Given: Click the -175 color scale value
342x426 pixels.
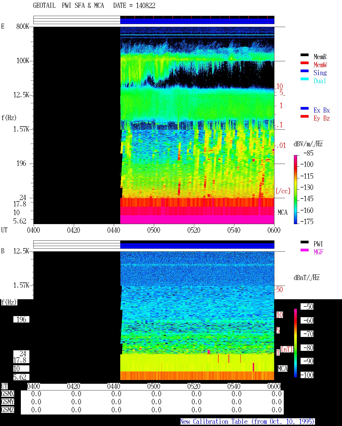Looking at the screenshot, I should point(307,221).
